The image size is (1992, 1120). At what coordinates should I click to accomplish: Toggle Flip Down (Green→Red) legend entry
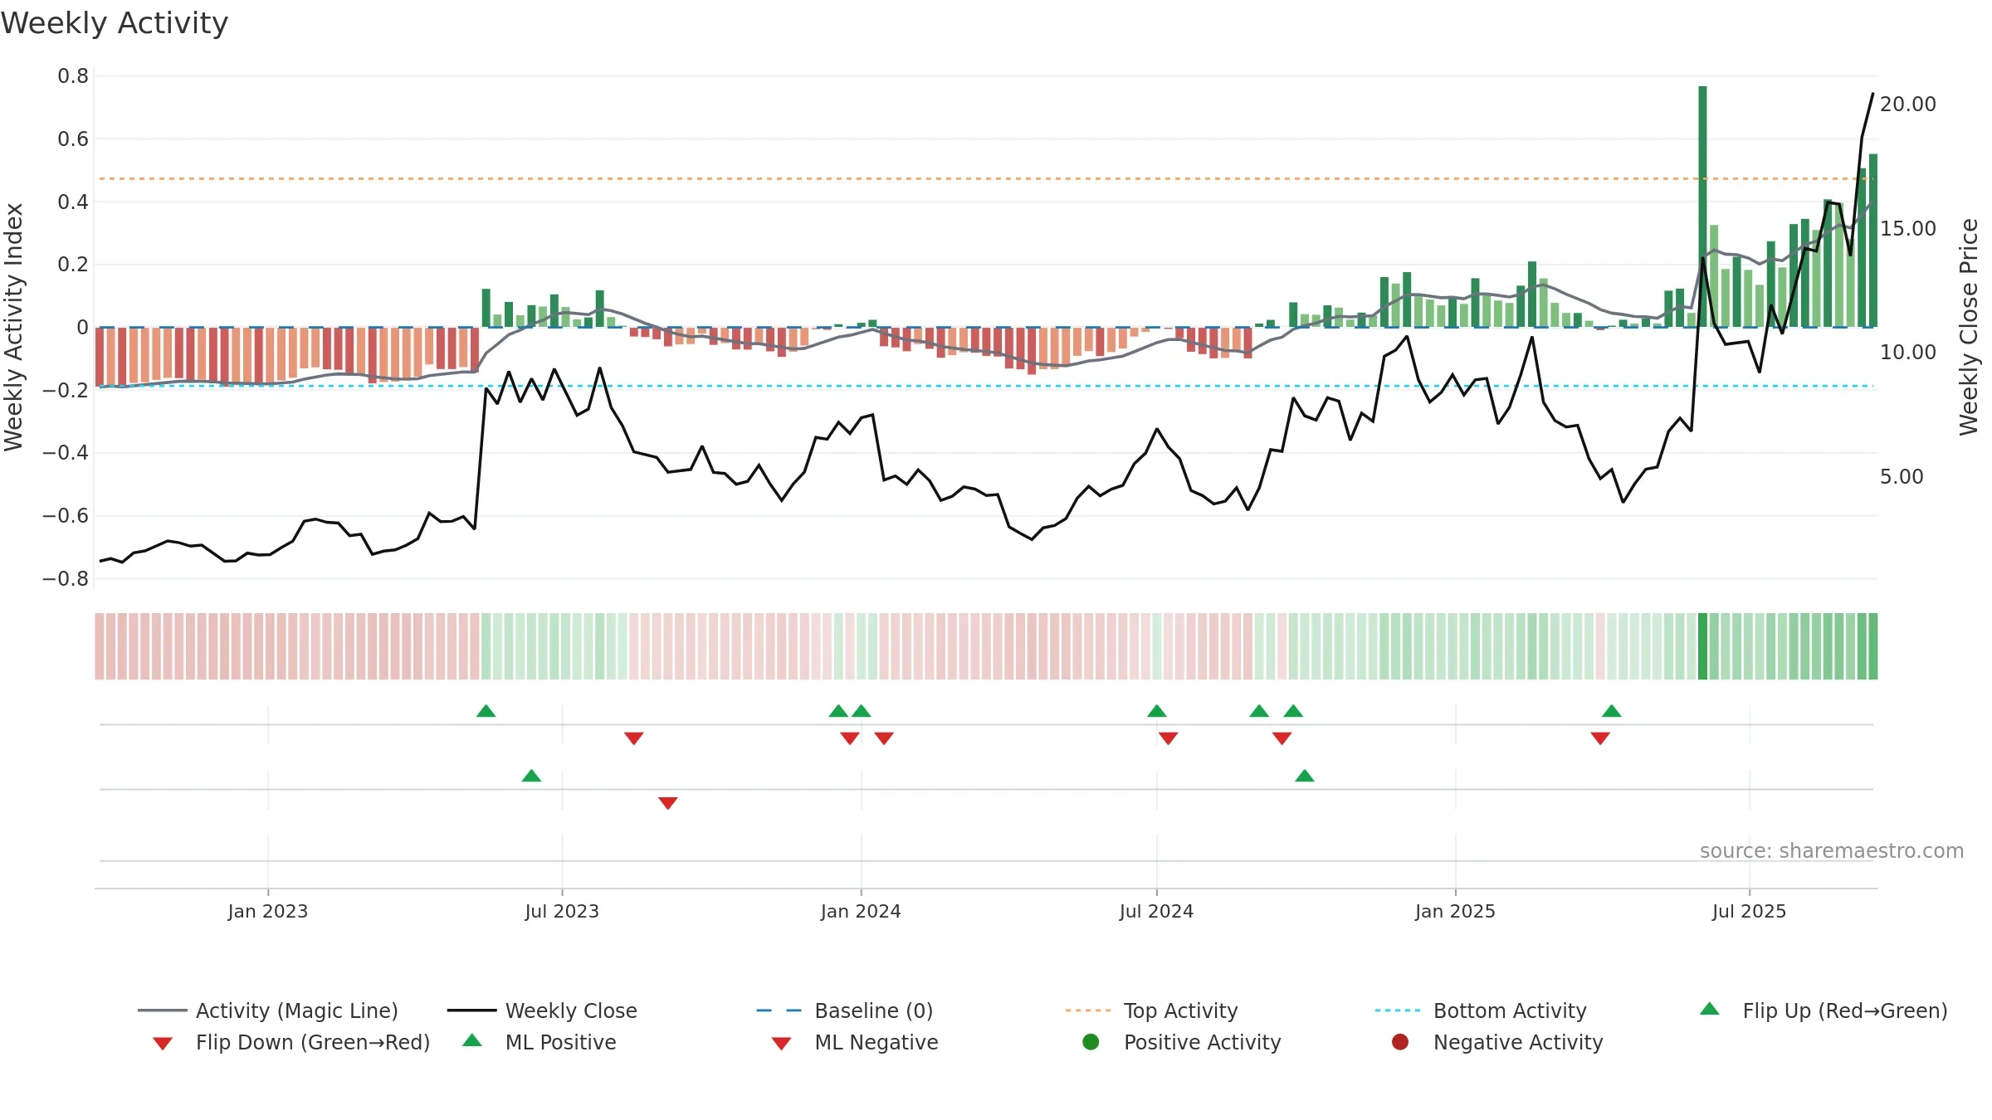[x=291, y=1042]
